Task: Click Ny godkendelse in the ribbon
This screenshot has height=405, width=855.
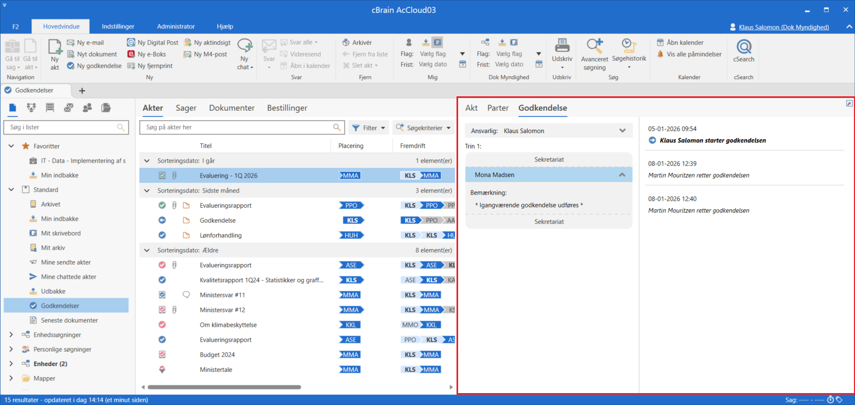Action: [x=94, y=66]
